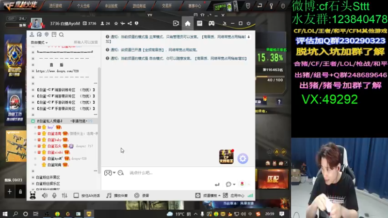Mute the speaker in YY bottom bar

[45, 196]
